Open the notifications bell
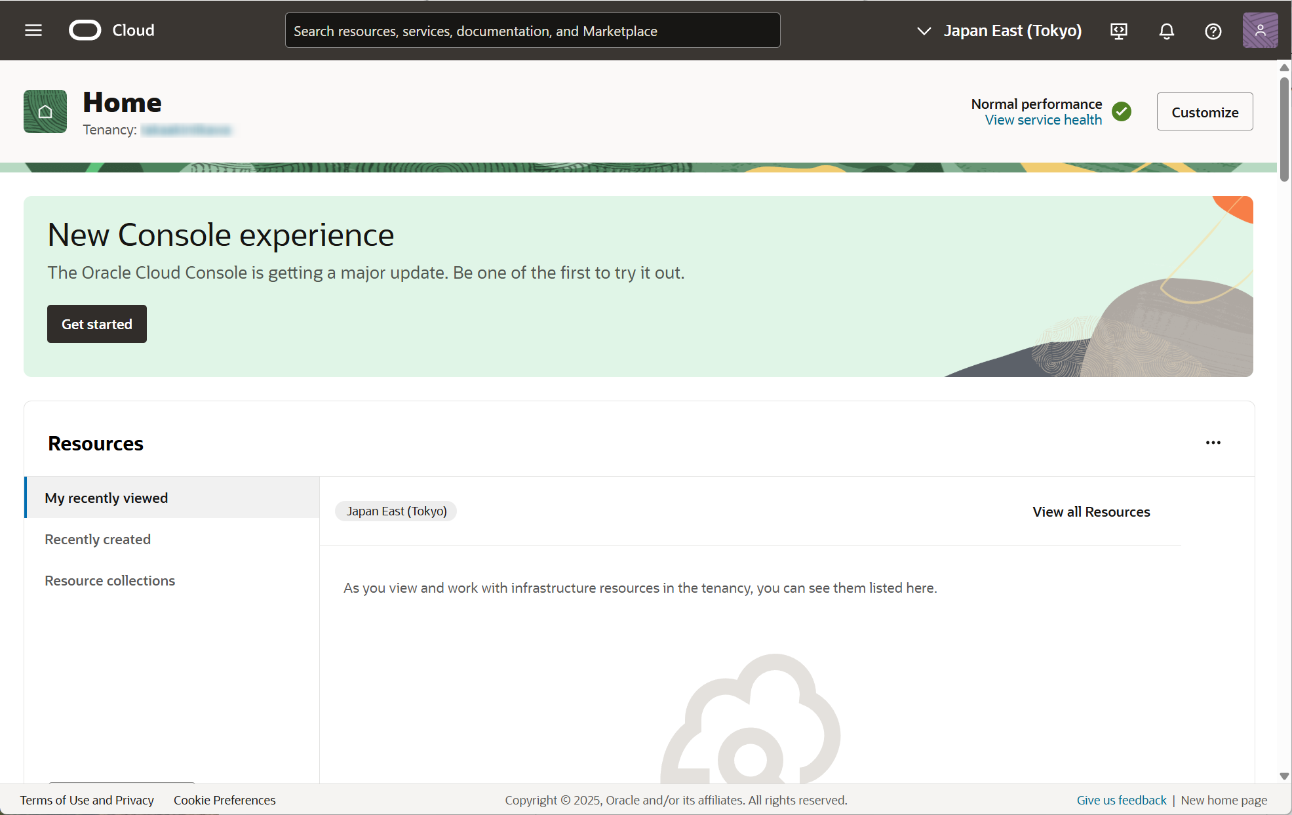Screen dimensions: 1292x815 tap(1167, 31)
